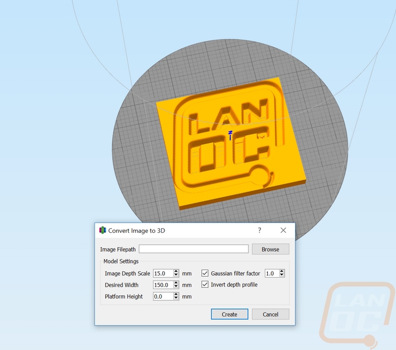
Task: Select the Image Depth Scale value field
Action: coord(163,273)
